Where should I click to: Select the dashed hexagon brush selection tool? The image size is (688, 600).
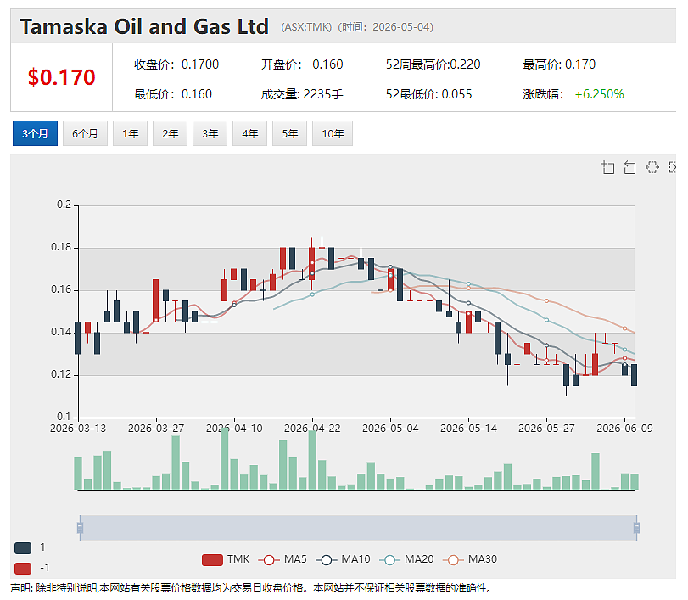coord(652,167)
